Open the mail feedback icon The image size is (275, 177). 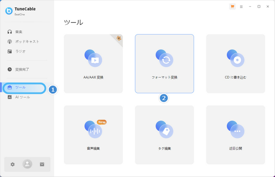coord(42,164)
